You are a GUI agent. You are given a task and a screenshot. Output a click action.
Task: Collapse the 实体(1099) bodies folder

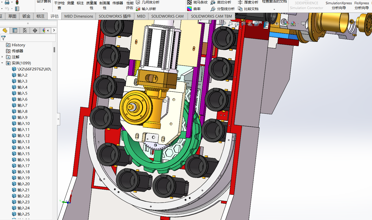[x=2, y=63]
